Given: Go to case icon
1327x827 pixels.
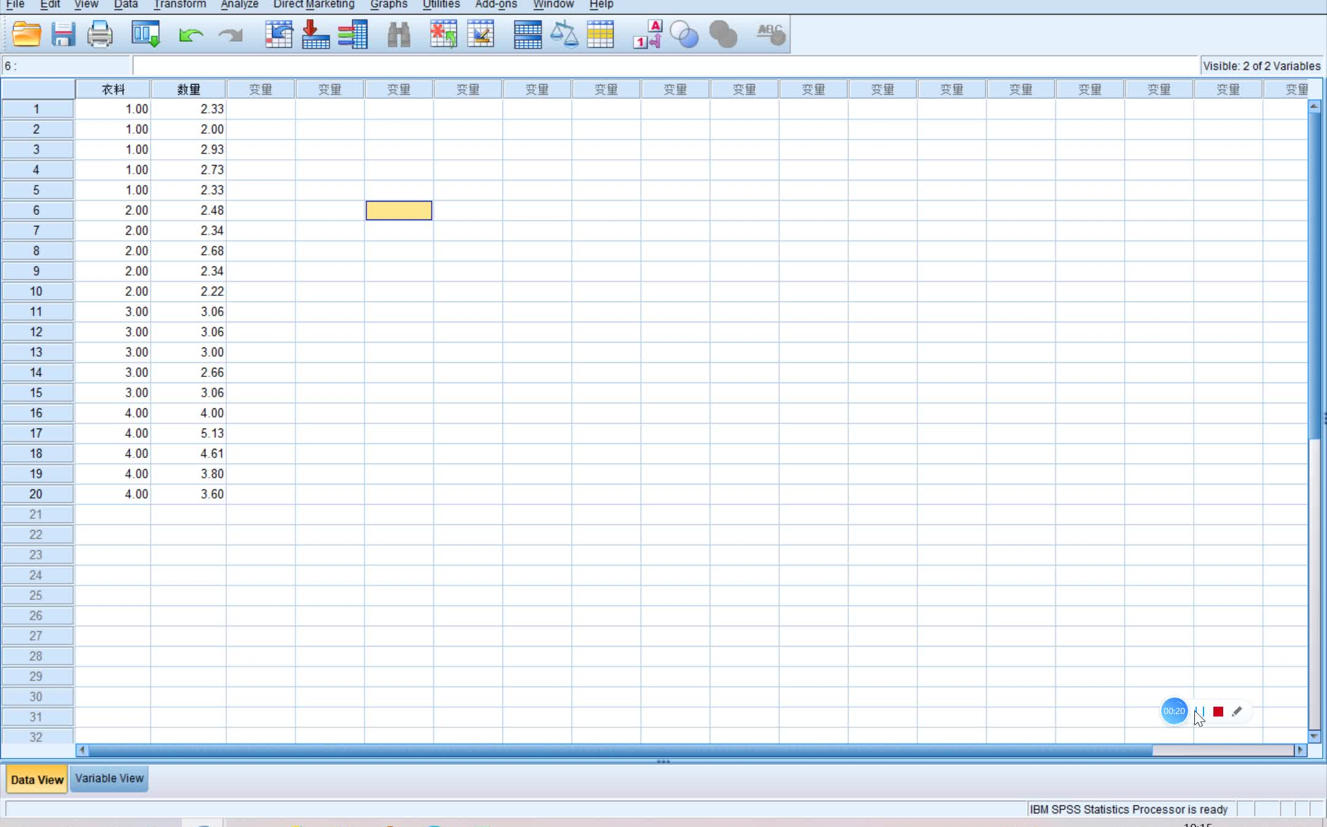Looking at the screenshot, I should click(278, 34).
